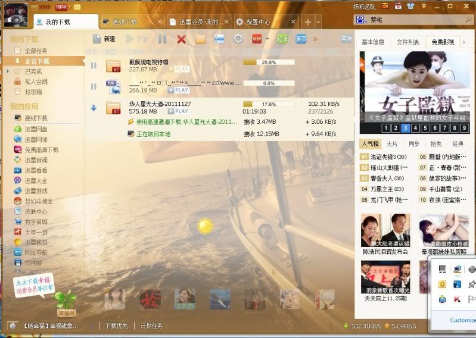Open the download folder icon in toolbar
Image resolution: width=476 pixels, height=338 pixels.
200,39
